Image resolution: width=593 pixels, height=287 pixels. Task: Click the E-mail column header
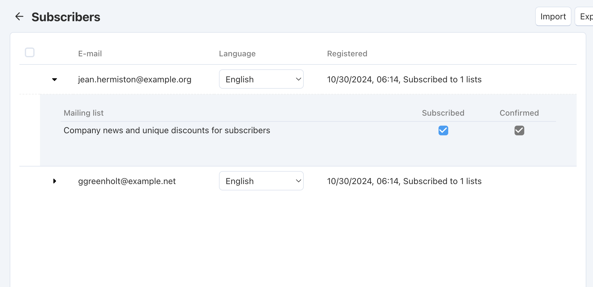90,54
